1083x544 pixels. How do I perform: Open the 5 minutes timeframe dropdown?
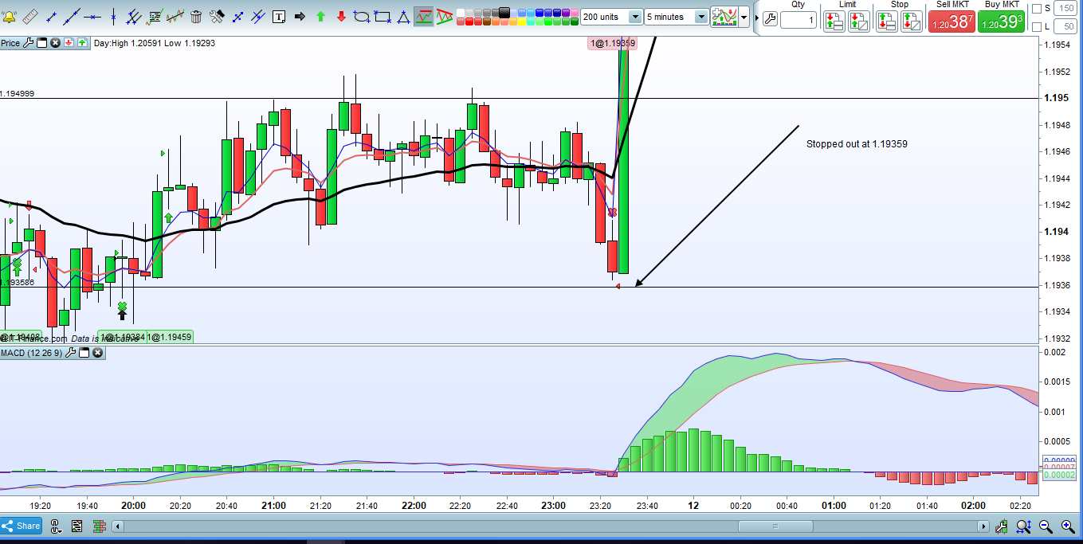700,17
